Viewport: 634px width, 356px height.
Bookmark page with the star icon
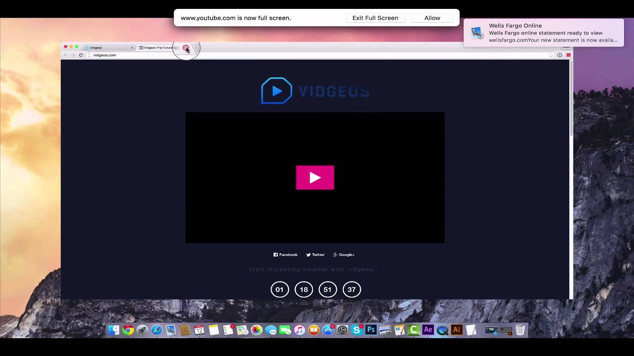[x=551, y=55]
